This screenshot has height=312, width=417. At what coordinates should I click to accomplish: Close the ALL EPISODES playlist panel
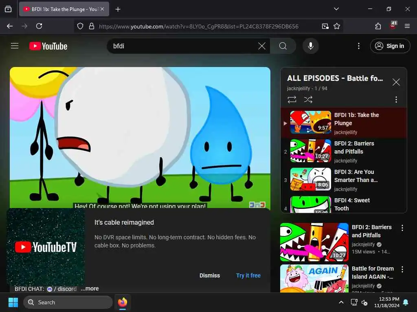coord(396,82)
